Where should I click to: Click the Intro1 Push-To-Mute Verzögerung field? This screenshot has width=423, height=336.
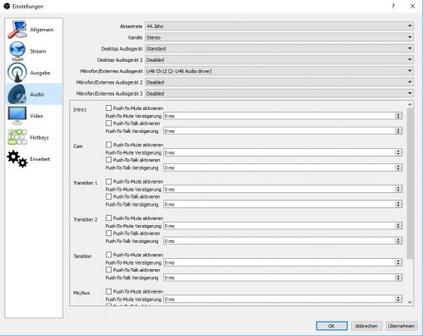coord(283,116)
